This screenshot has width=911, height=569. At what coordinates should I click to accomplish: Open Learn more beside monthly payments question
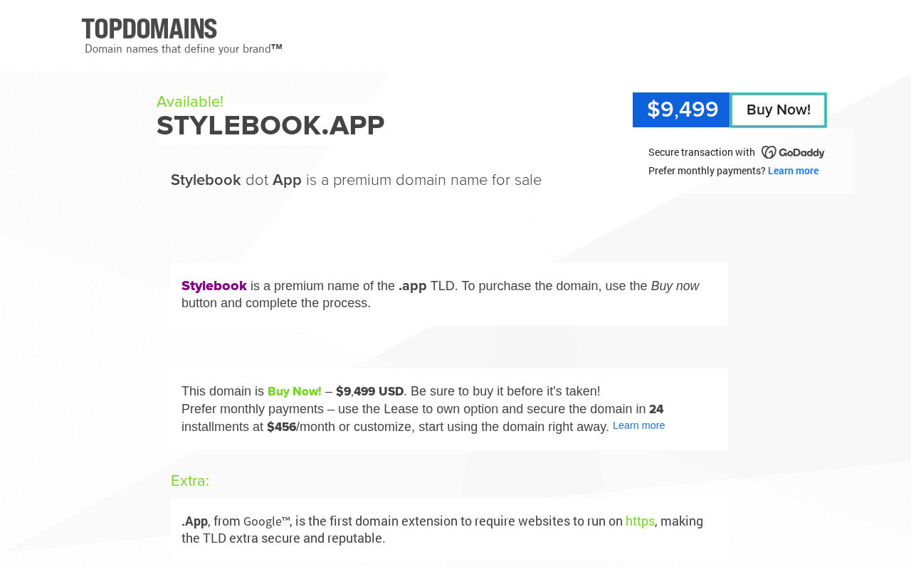tap(793, 171)
